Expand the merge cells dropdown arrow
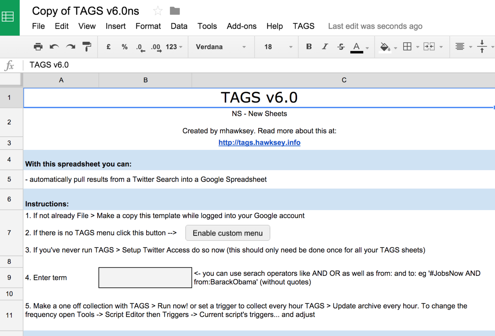Image resolution: width=495 pixels, height=336 pixels. [x=441, y=47]
